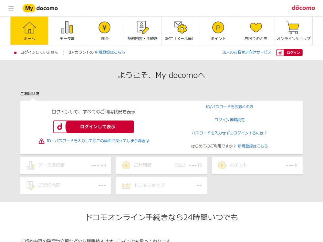Open the オンラインショップ cart icon
This screenshot has width=323, height=242.
click(x=293, y=27)
